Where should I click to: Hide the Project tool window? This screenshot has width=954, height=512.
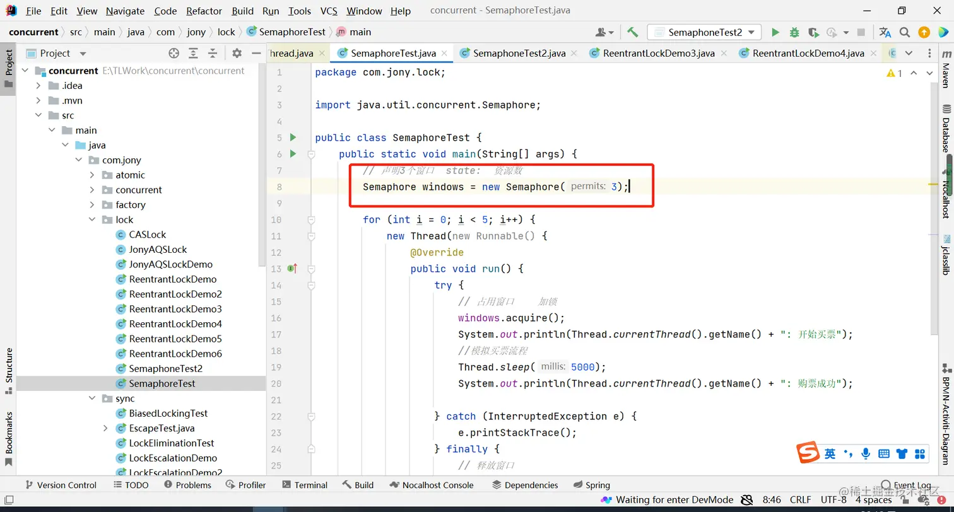pyautogui.click(x=256, y=54)
